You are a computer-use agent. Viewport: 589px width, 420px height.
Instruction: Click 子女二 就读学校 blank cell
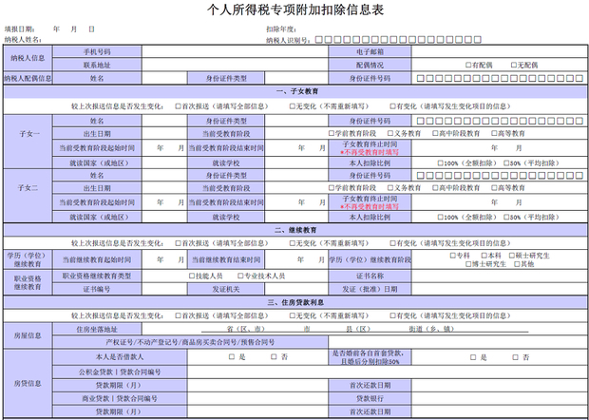pos(296,218)
